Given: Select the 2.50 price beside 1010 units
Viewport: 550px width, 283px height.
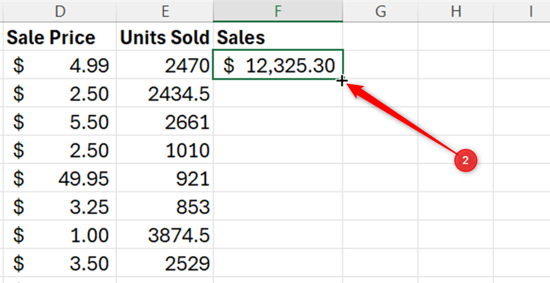Looking at the screenshot, I should pyautogui.click(x=60, y=150).
